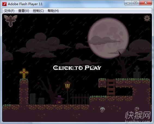This screenshot has height=124, width=154.
Task: Click the large full moon
Action: (108, 38)
